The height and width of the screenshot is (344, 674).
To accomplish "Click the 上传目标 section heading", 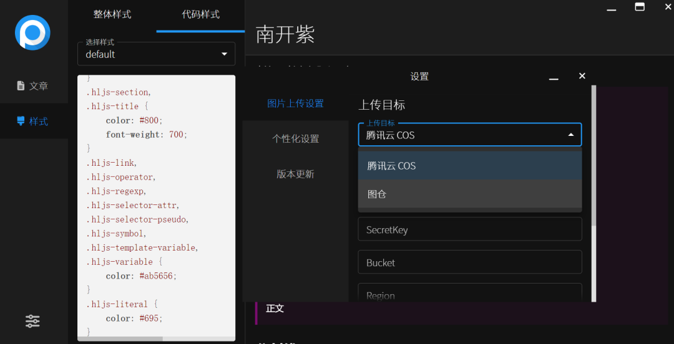I will pos(382,105).
